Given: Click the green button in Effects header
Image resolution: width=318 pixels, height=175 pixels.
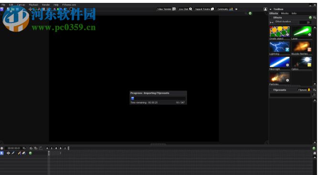Looking at the screenshot, I should (310, 18).
